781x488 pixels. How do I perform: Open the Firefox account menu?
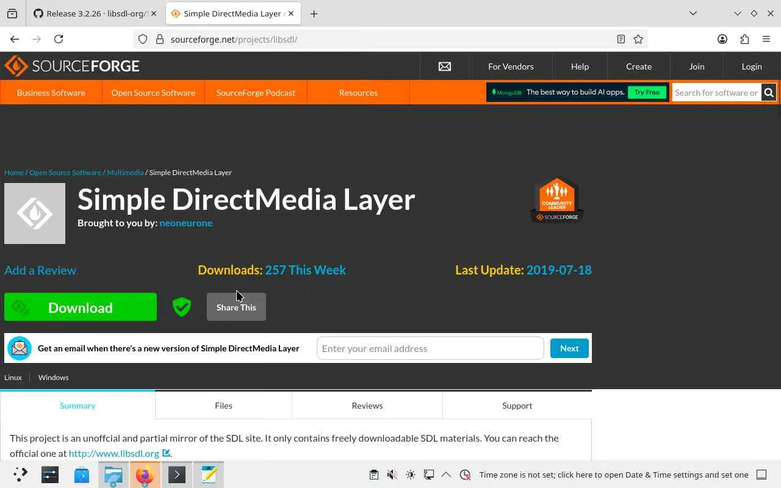(x=722, y=39)
